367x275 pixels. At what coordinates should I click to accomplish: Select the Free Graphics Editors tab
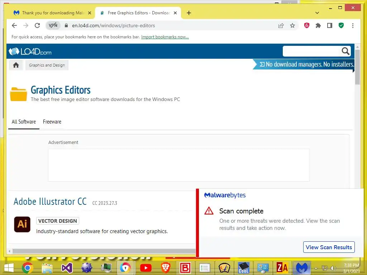tap(139, 13)
